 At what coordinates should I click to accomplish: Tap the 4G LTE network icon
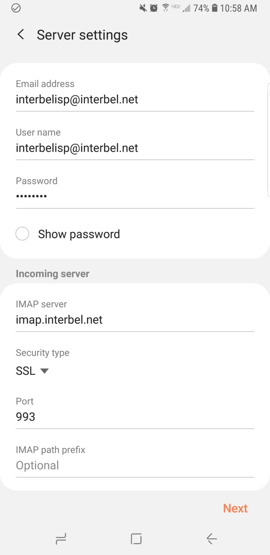point(176,7)
